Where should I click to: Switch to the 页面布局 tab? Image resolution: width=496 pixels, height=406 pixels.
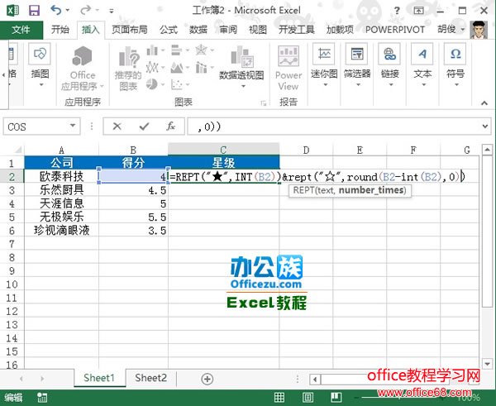130,30
